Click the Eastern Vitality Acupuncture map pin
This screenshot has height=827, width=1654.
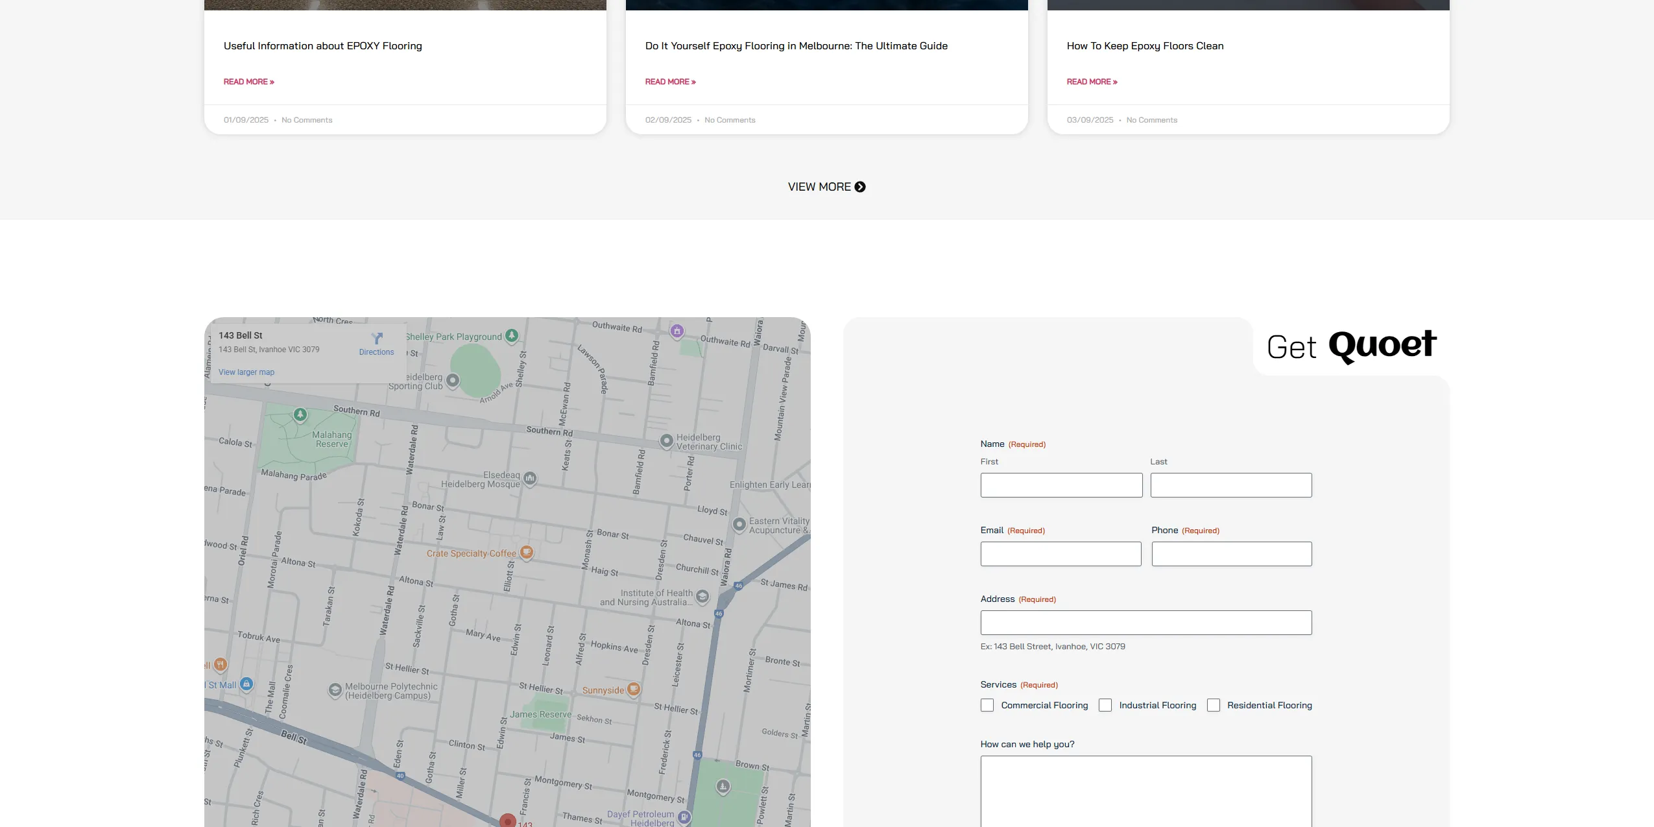[x=739, y=524]
